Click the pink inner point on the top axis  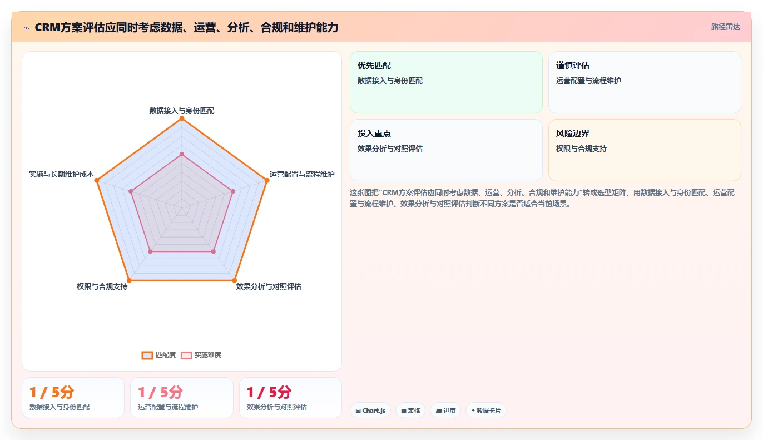point(182,154)
